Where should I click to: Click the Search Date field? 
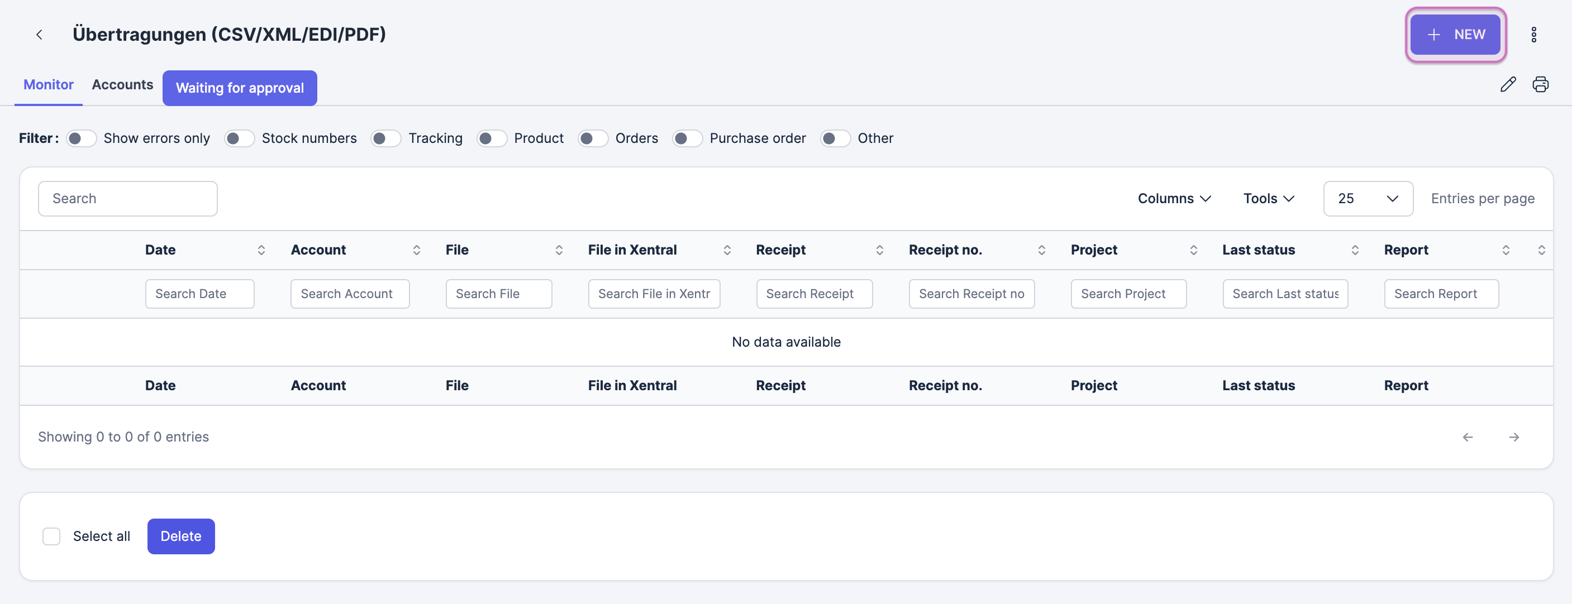click(199, 294)
